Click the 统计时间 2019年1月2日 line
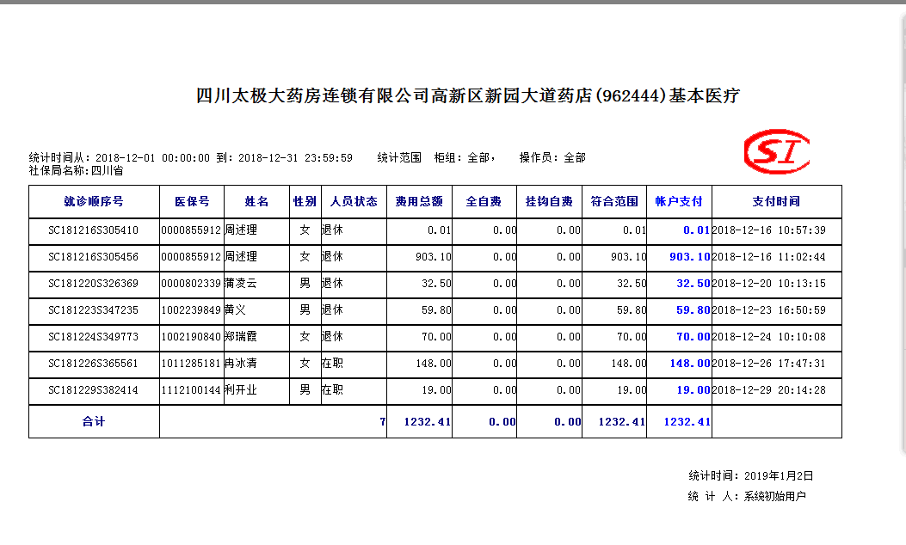This screenshot has width=906, height=545. [x=751, y=475]
